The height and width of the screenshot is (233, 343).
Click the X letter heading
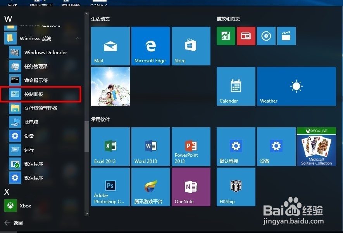click(x=7, y=192)
